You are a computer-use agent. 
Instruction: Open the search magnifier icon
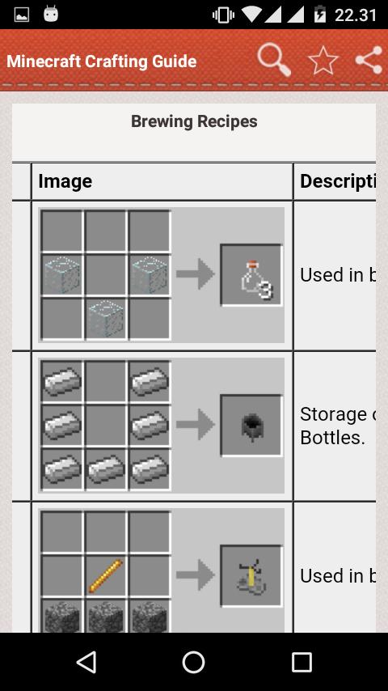click(x=274, y=60)
